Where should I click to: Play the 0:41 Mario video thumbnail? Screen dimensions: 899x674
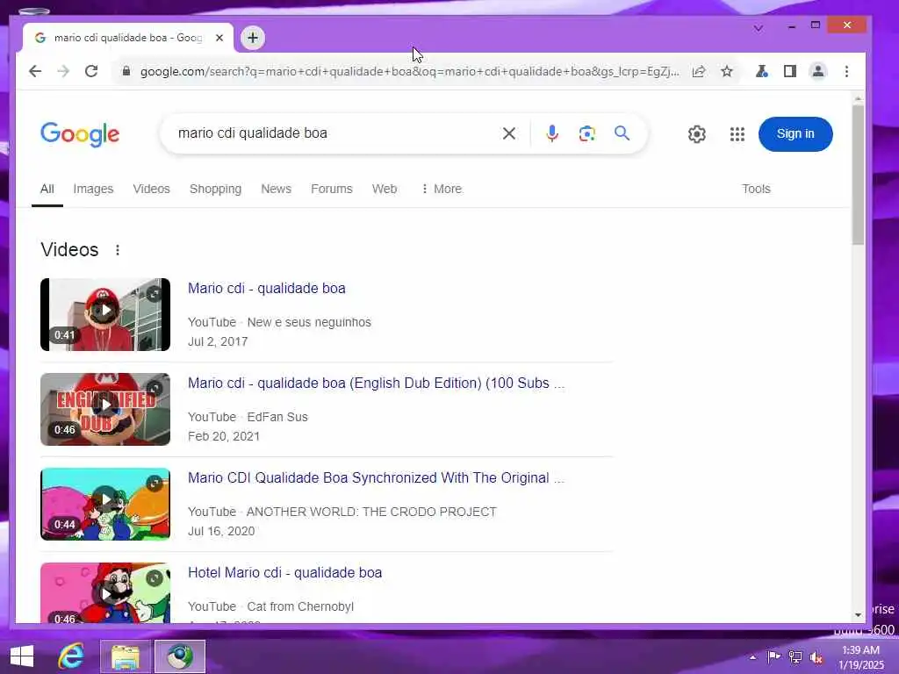click(x=105, y=315)
